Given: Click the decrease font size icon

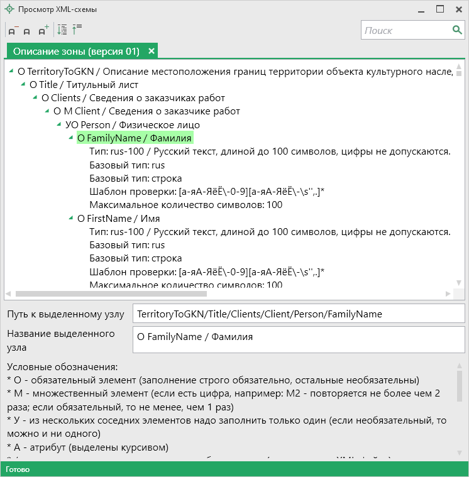Looking at the screenshot, I should [x=12, y=30].
